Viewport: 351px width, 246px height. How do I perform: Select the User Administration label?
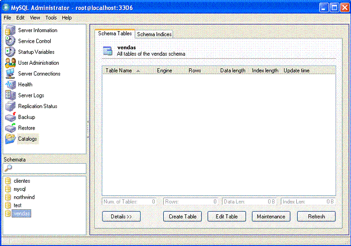point(39,63)
